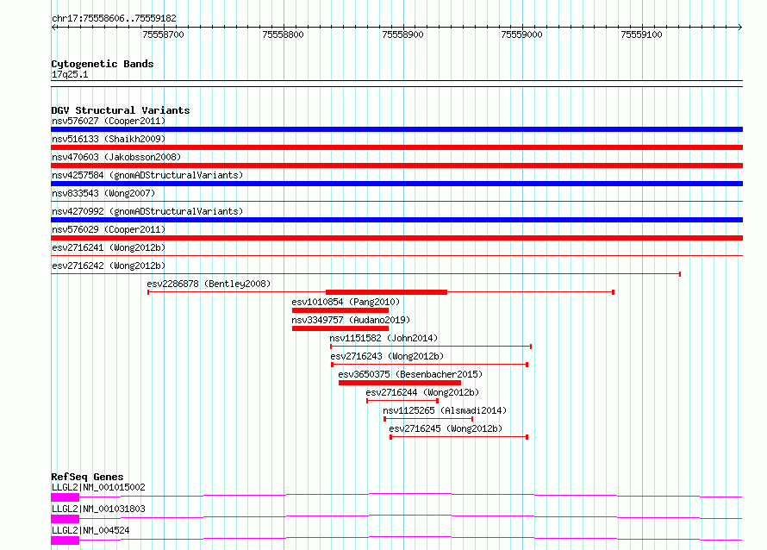Click the chr17:75558606..75559182 region label
This screenshot has width=767, height=550.
pyautogui.click(x=114, y=19)
